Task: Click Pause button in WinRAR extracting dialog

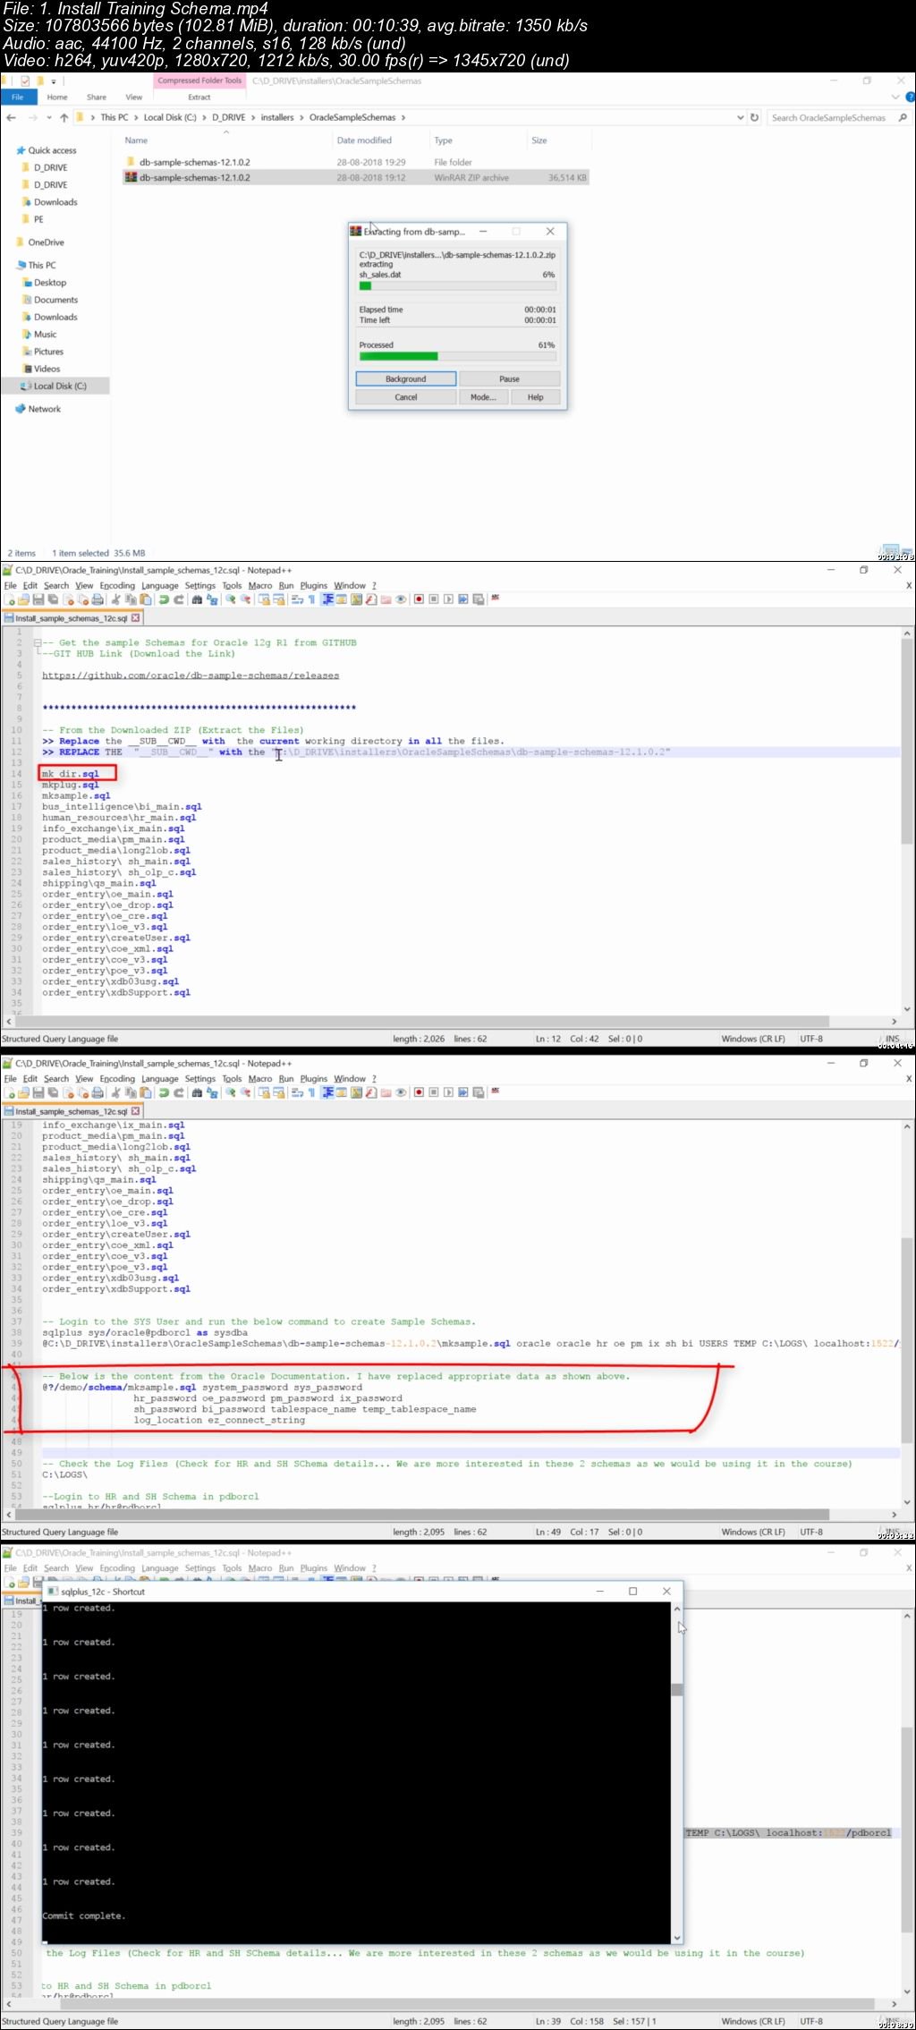Action: (x=510, y=379)
